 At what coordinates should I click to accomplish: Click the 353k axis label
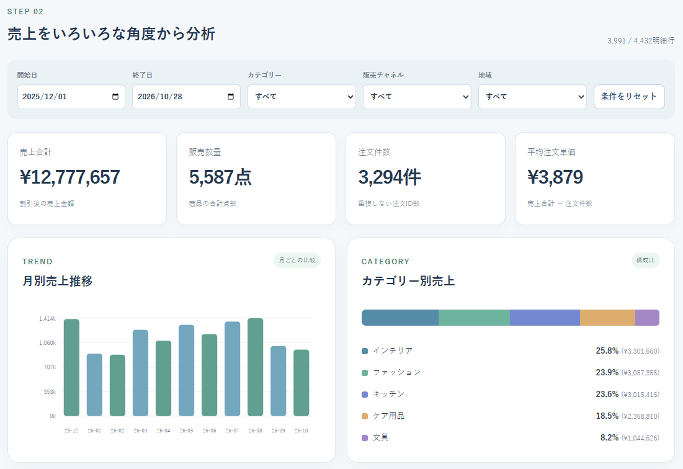(50, 392)
